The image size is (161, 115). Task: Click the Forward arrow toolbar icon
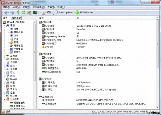12,13
